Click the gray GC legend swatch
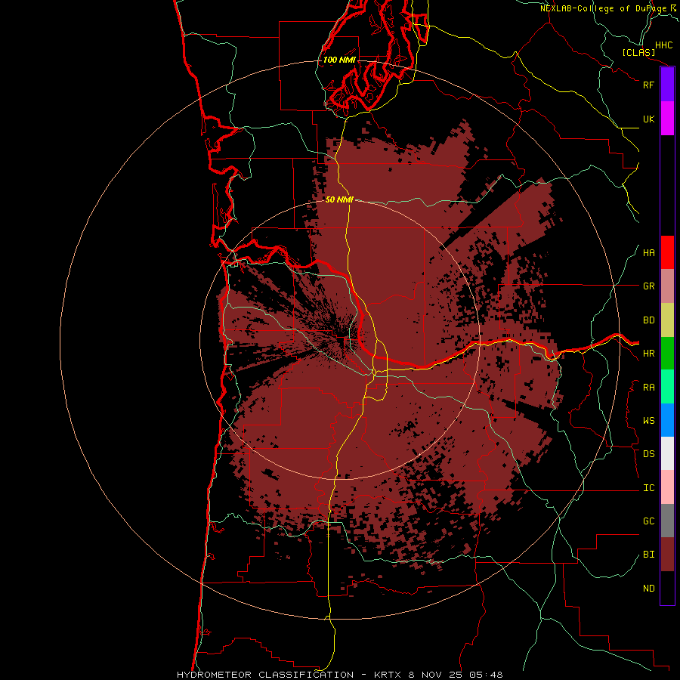 [x=667, y=521]
